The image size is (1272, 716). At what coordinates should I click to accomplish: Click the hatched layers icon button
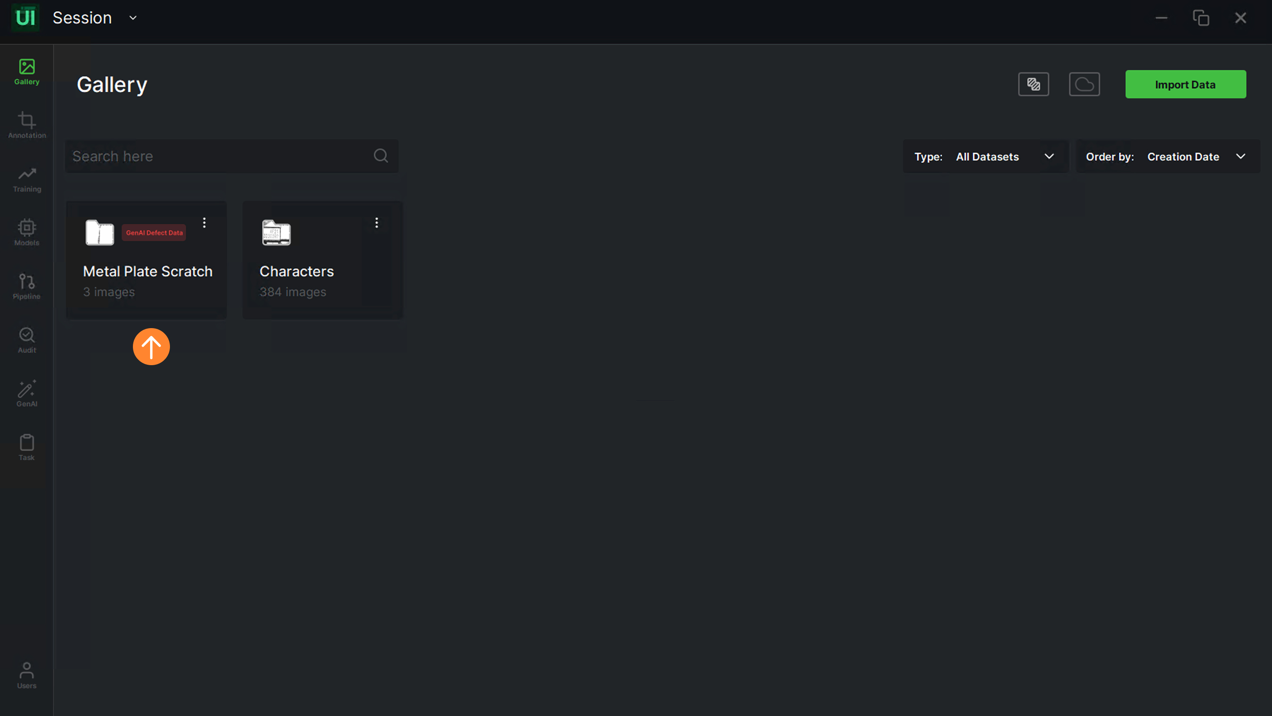(1033, 85)
